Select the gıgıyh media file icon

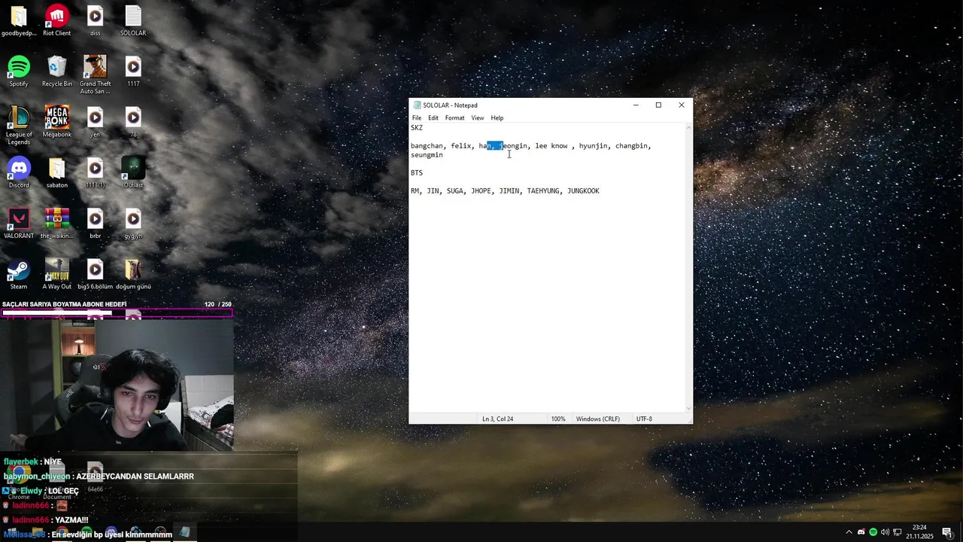click(133, 224)
